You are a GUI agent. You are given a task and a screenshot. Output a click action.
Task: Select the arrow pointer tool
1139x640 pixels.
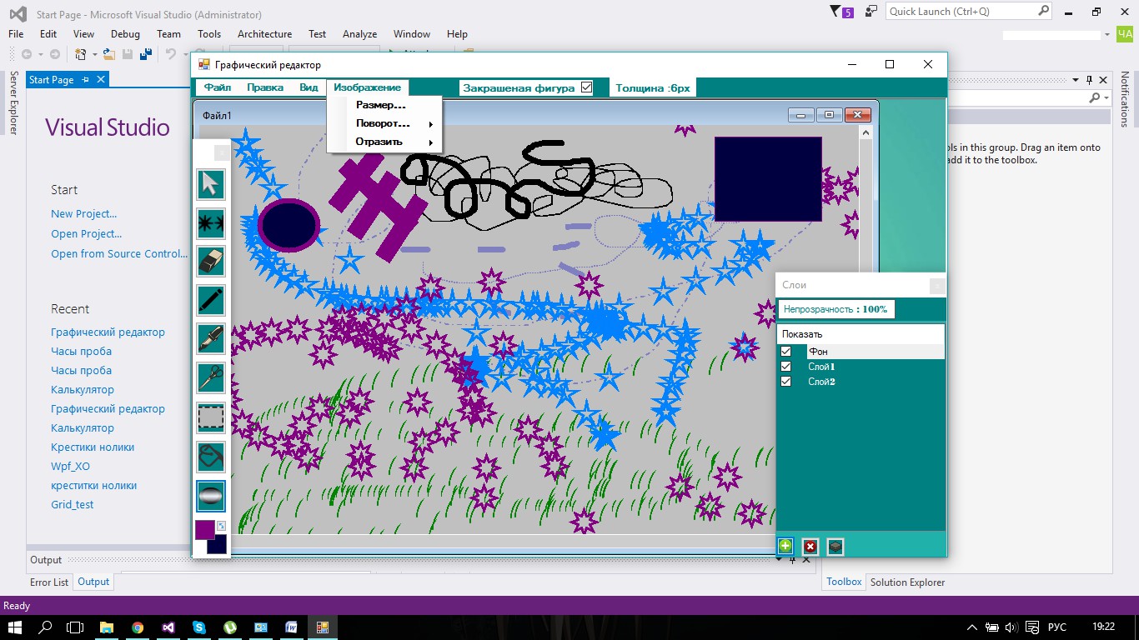pos(211,184)
